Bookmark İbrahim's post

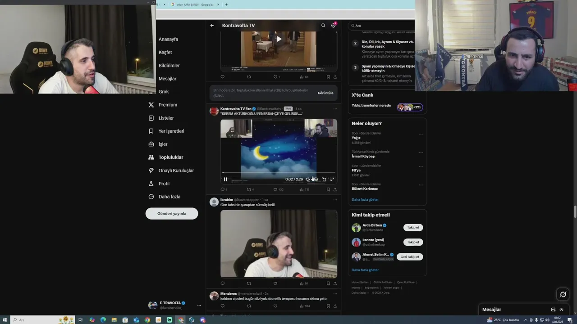[x=328, y=283]
